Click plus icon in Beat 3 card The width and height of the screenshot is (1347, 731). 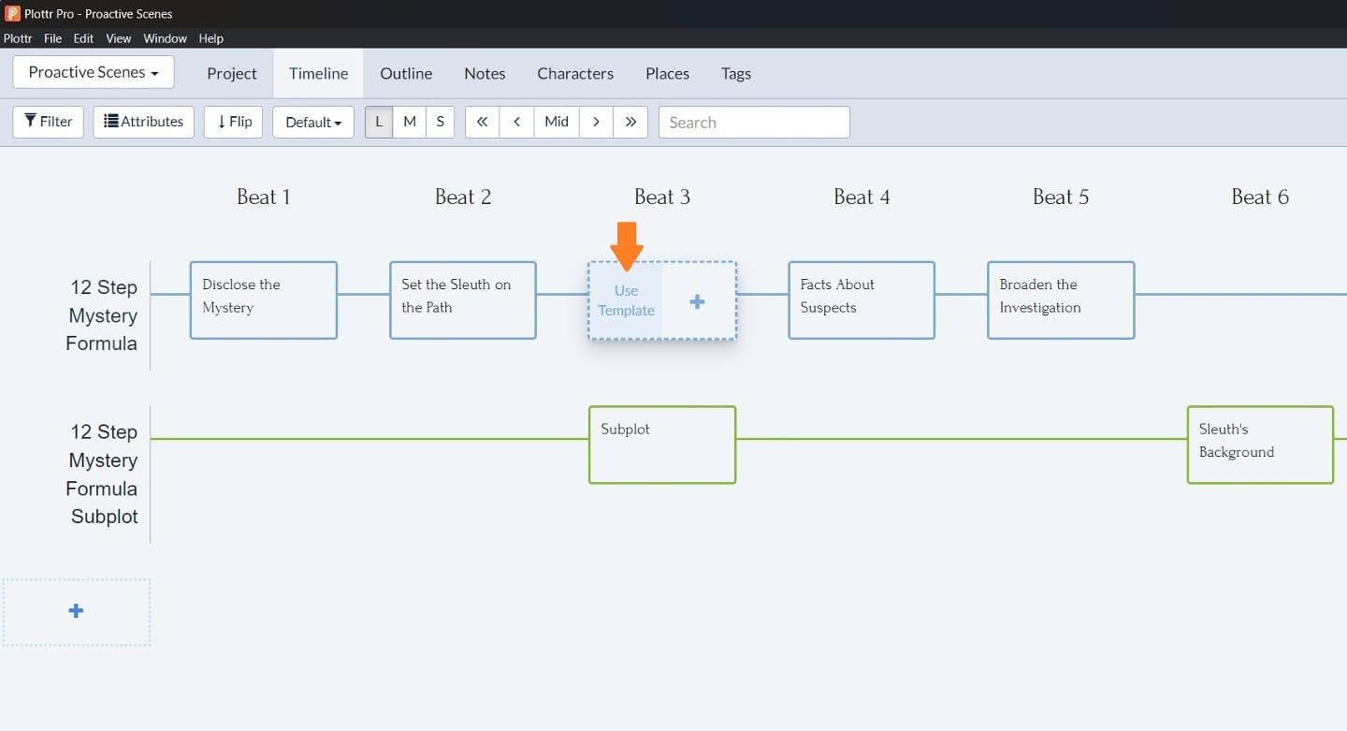click(697, 301)
